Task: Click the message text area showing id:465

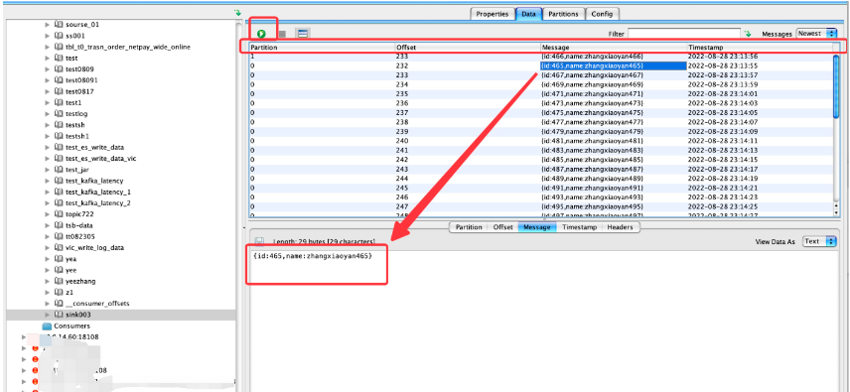Action: click(x=312, y=256)
